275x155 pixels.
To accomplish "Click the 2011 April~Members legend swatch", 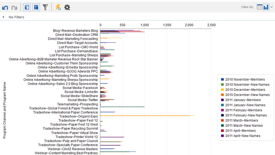I will [223, 130].
